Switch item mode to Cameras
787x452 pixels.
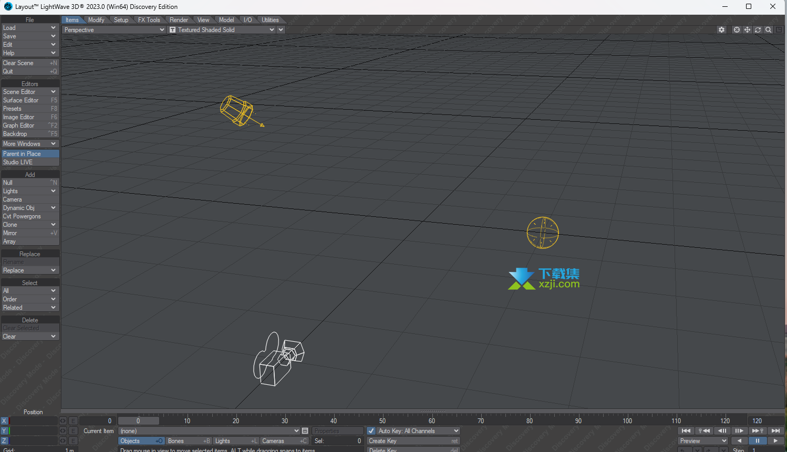[284, 441]
